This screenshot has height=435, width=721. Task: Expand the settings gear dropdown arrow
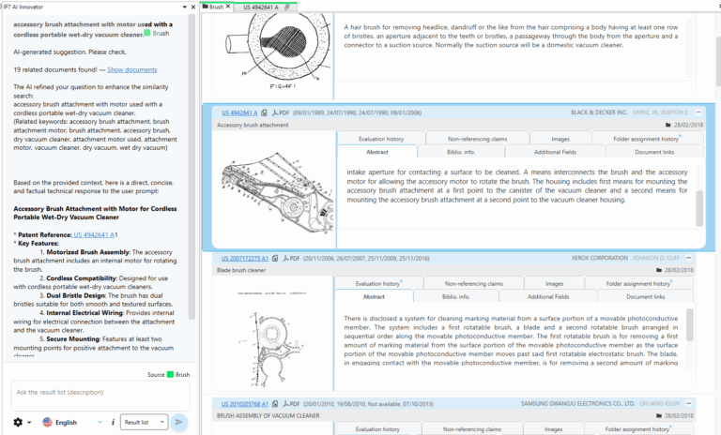click(29, 423)
